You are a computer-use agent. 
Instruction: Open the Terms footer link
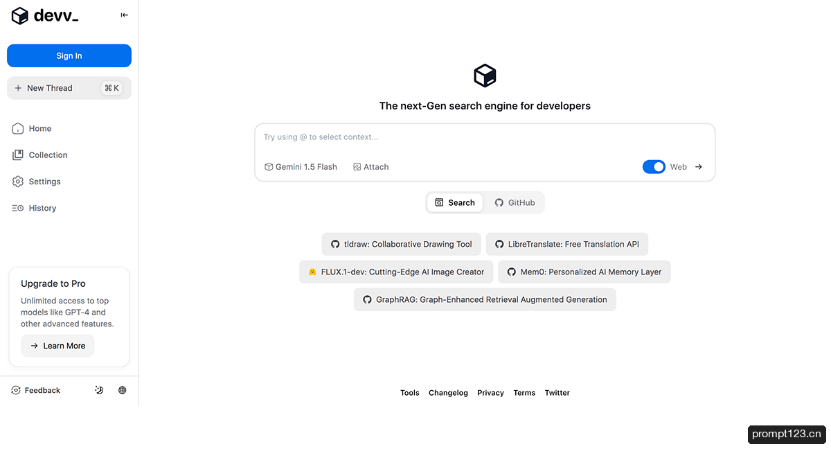524,393
